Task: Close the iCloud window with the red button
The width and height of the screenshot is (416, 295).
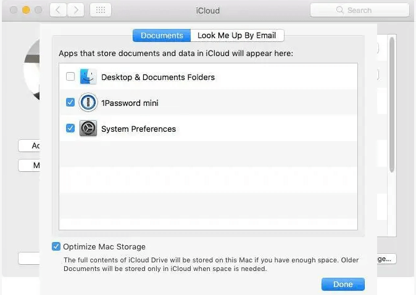Action: click(14, 10)
